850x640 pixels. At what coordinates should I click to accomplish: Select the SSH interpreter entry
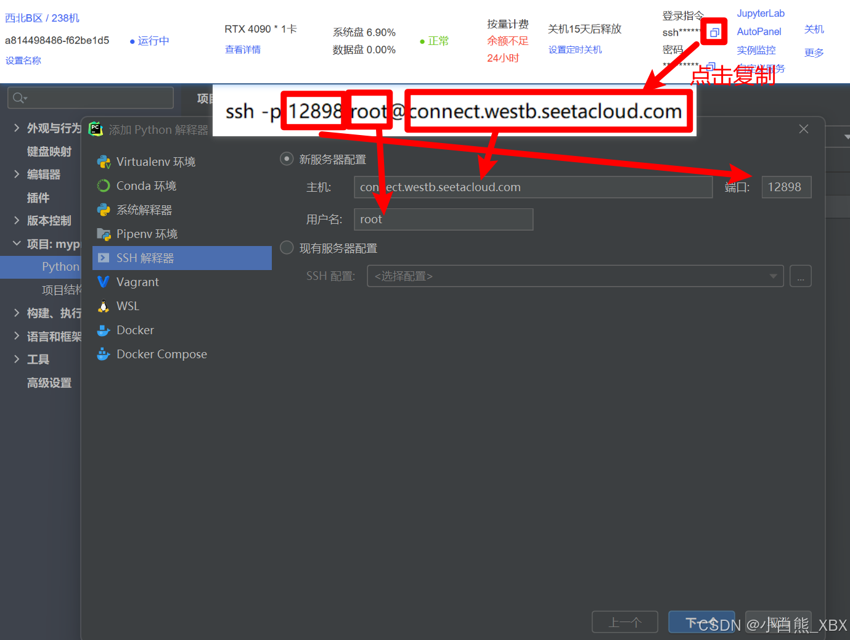pos(182,258)
